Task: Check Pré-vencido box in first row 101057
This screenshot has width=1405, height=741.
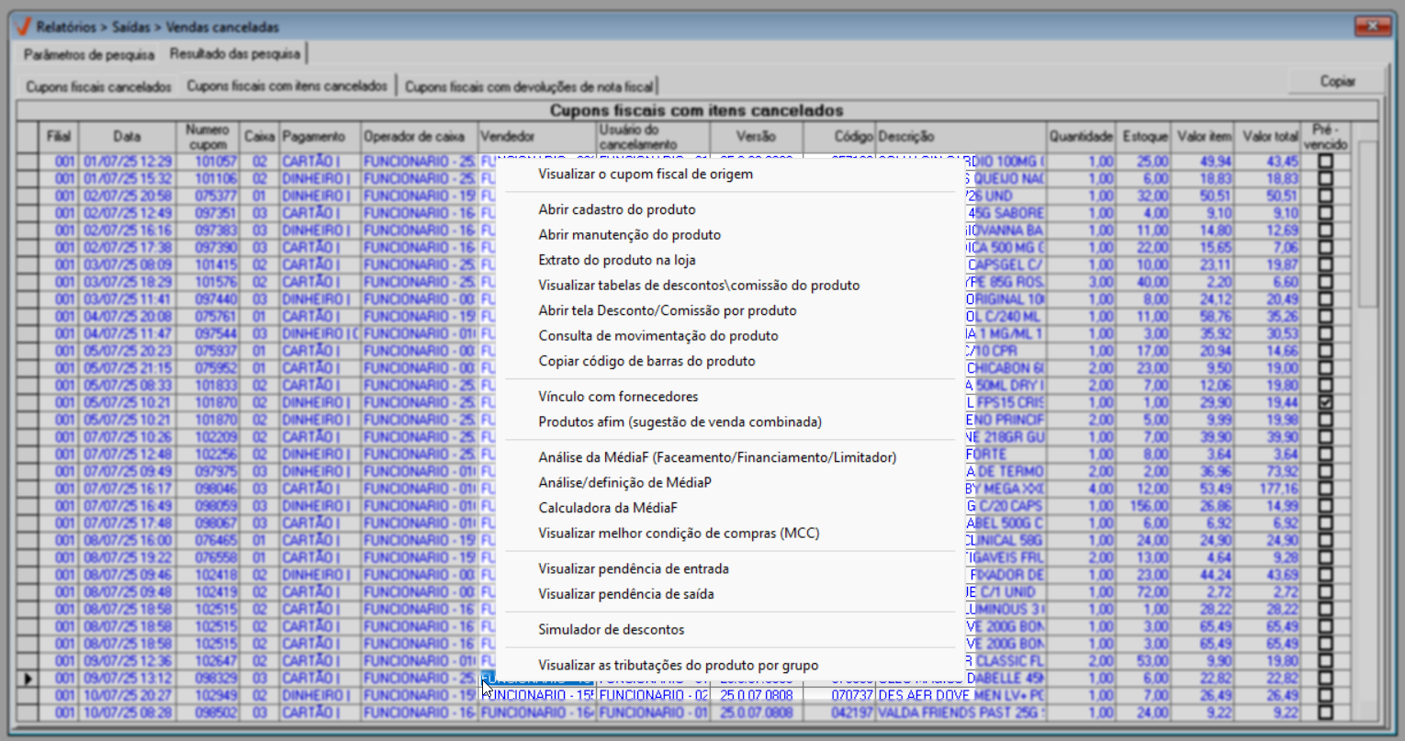Action: pyautogui.click(x=1325, y=162)
